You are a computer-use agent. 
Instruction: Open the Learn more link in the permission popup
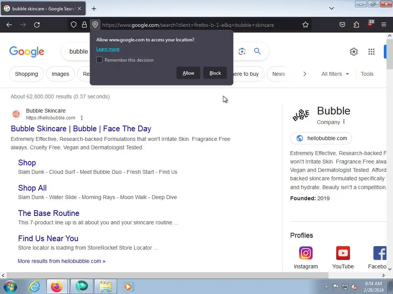[x=108, y=49]
